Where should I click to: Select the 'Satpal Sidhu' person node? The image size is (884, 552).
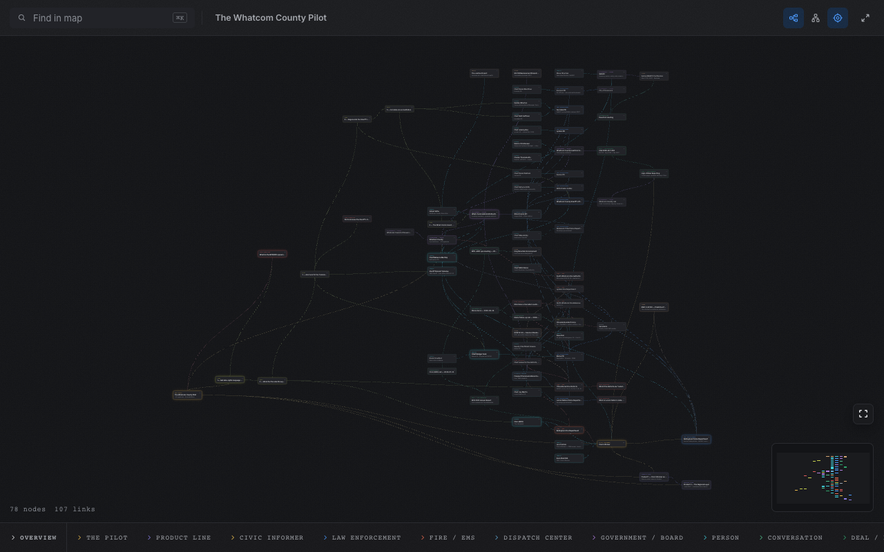441,212
